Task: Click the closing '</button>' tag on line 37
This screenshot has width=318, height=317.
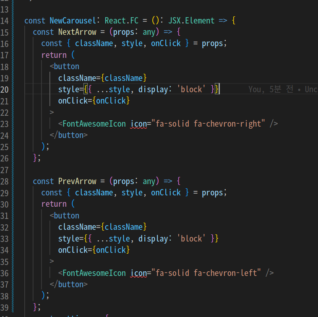Action: point(69,284)
